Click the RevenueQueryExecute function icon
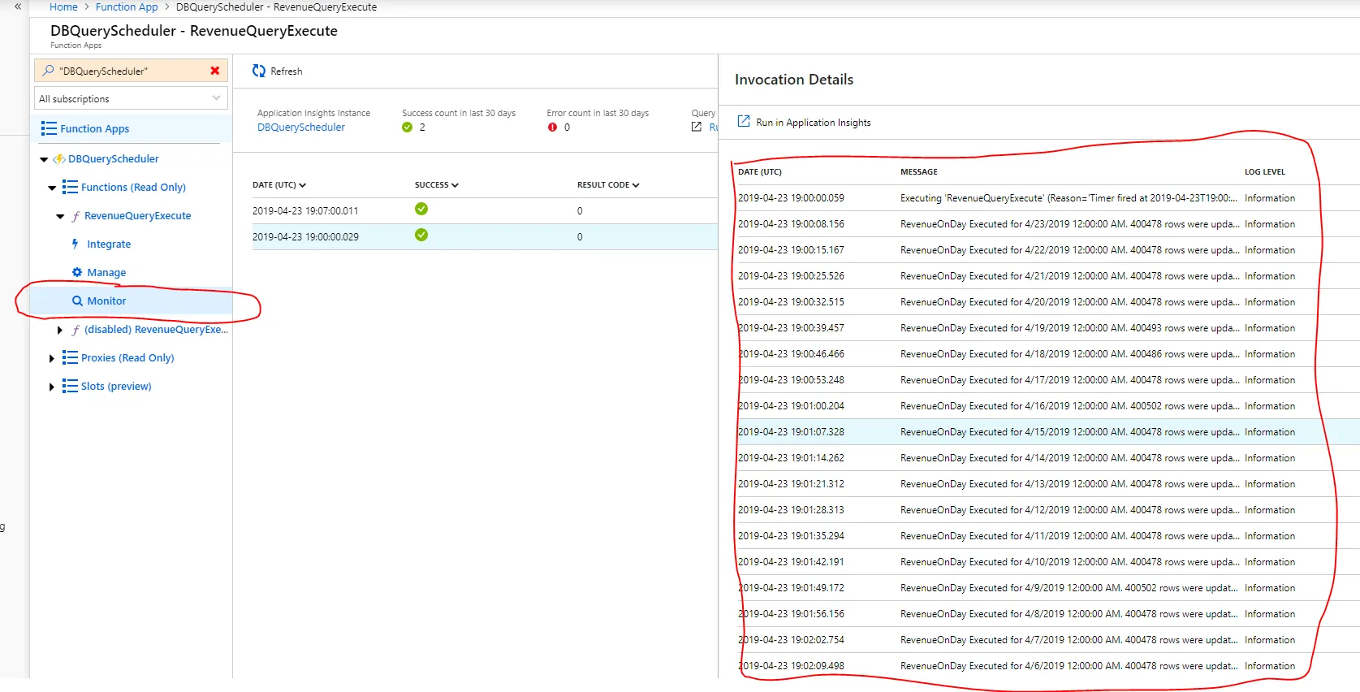 [76, 216]
